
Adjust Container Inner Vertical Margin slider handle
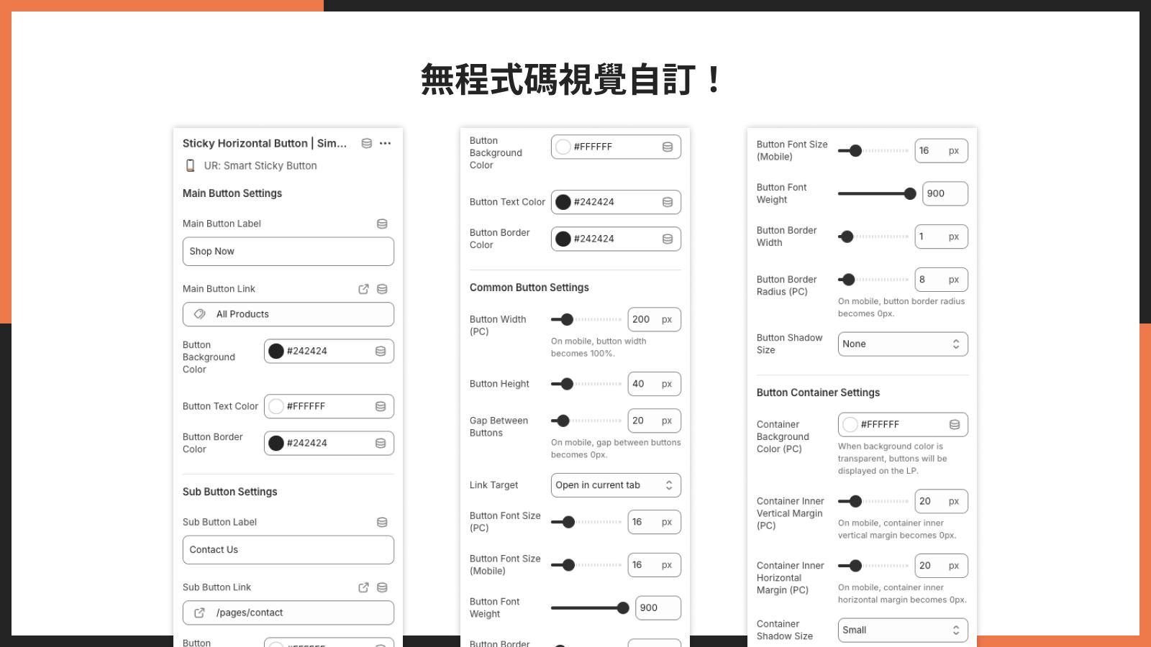point(855,501)
